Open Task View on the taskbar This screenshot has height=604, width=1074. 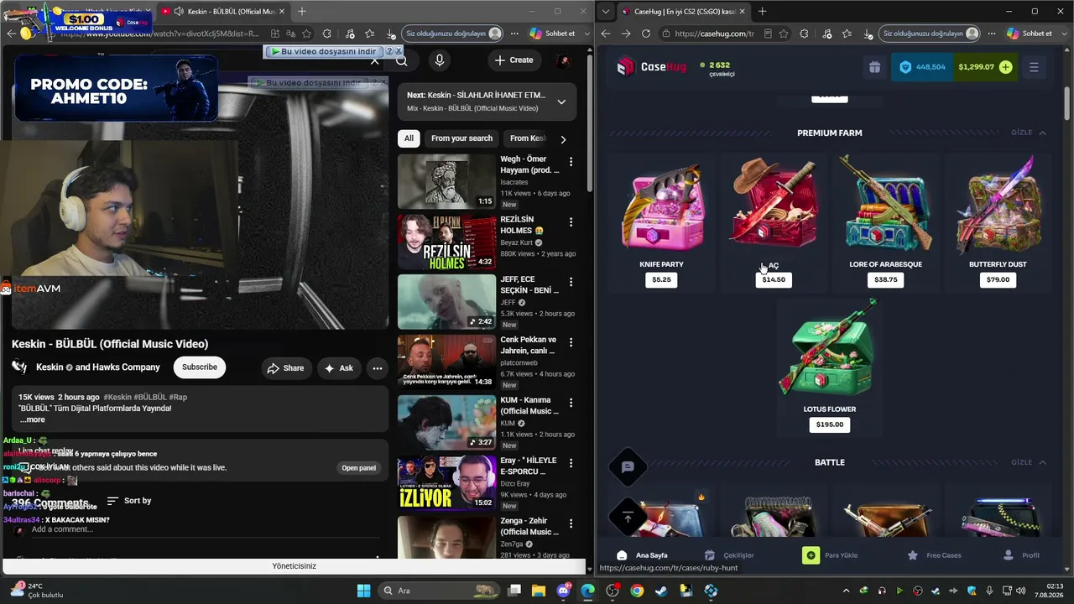point(514,591)
